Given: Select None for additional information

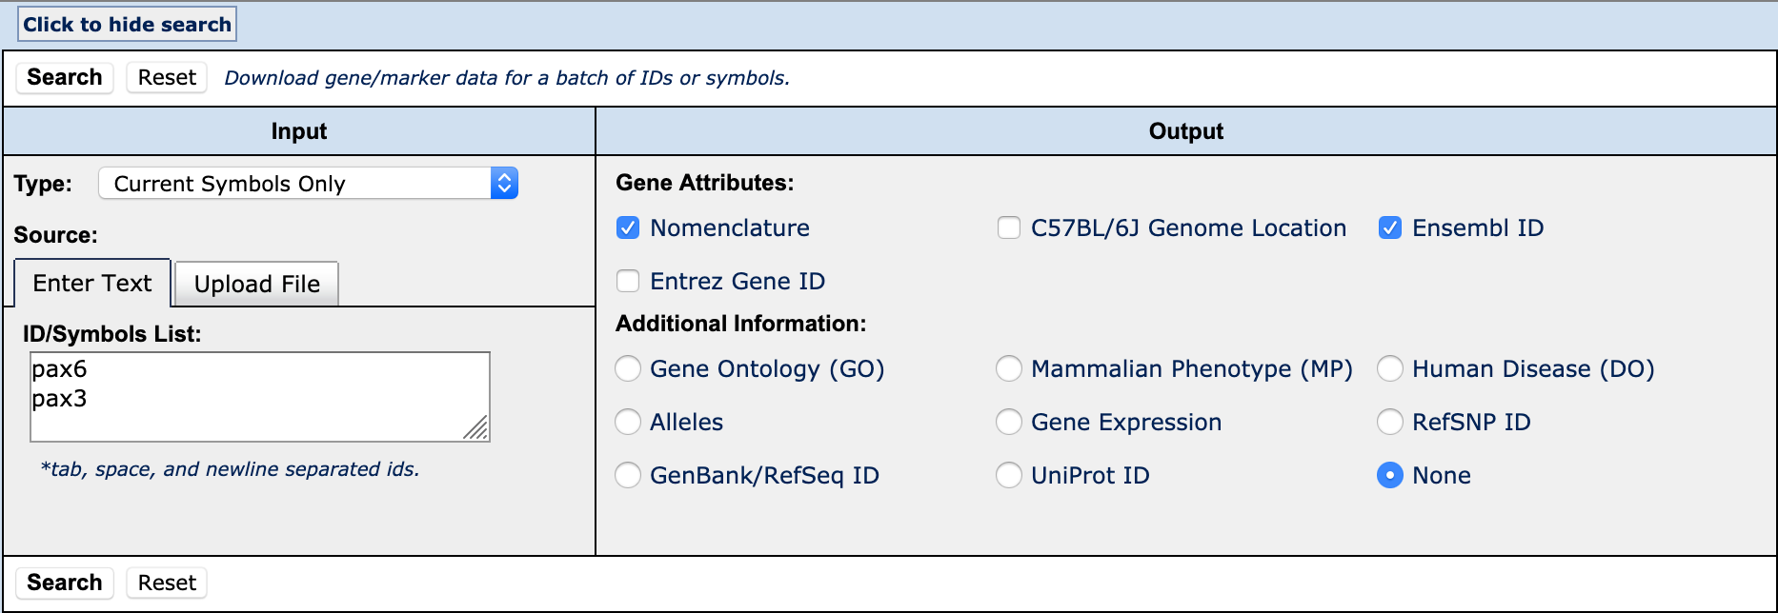Looking at the screenshot, I should click(x=1390, y=475).
